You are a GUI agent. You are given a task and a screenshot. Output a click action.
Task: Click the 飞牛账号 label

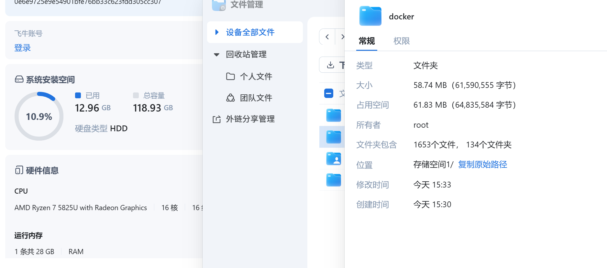click(28, 34)
